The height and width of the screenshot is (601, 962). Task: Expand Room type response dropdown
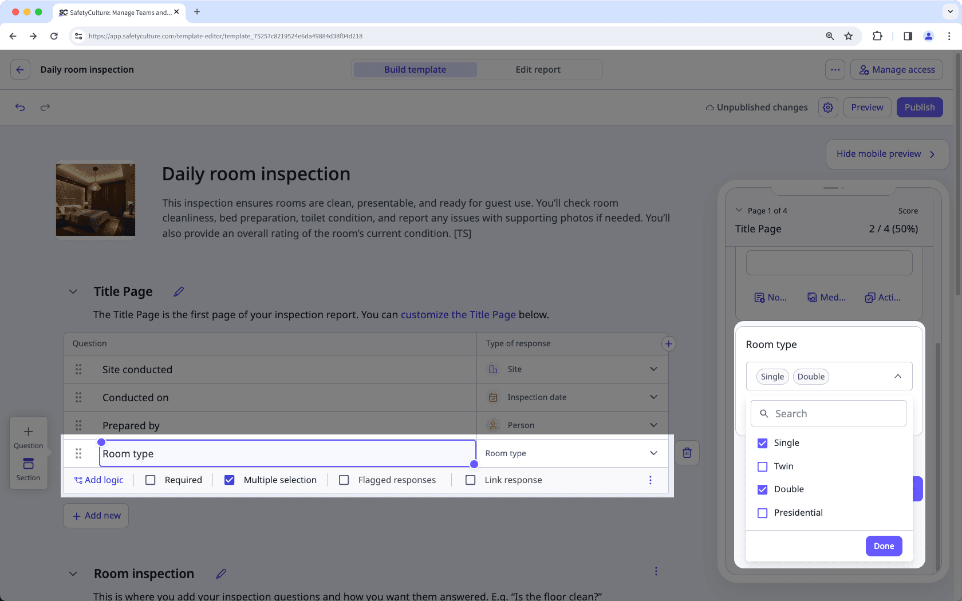(653, 453)
